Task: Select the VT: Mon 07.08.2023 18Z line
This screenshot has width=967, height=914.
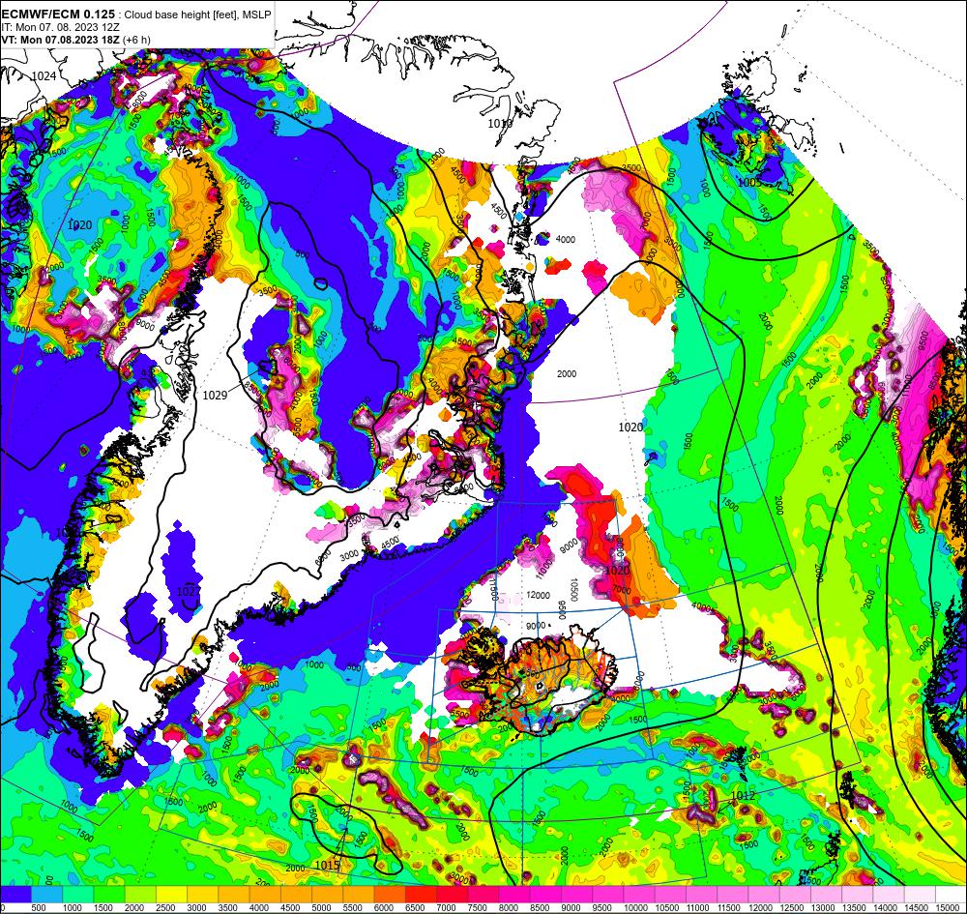Action: point(60,40)
